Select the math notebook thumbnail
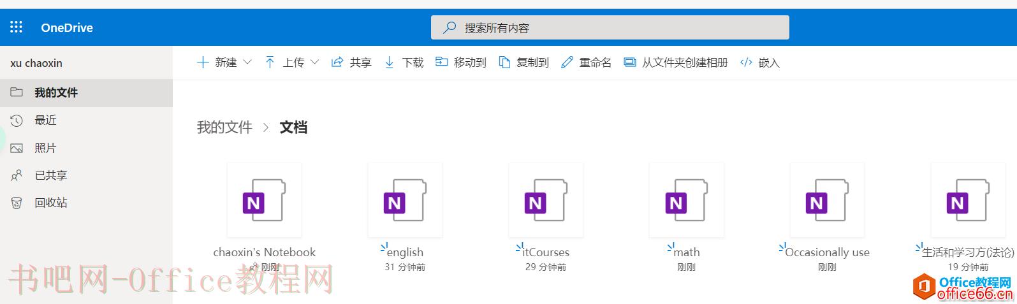This screenshot has width=1017, height=304. coord(687,200)
